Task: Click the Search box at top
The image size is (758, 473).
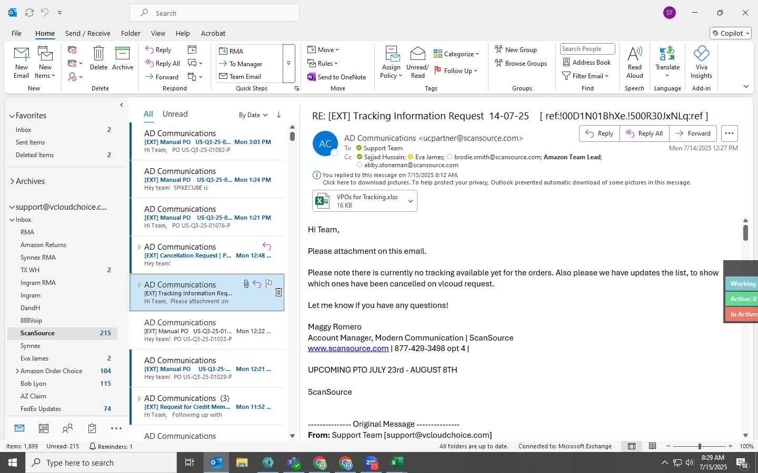Action: click(215, 13)
